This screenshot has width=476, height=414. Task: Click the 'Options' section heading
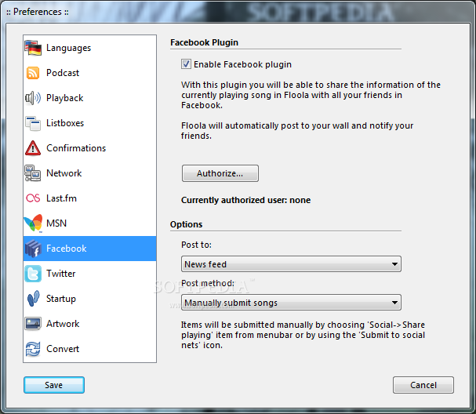(x=186, y=224)
